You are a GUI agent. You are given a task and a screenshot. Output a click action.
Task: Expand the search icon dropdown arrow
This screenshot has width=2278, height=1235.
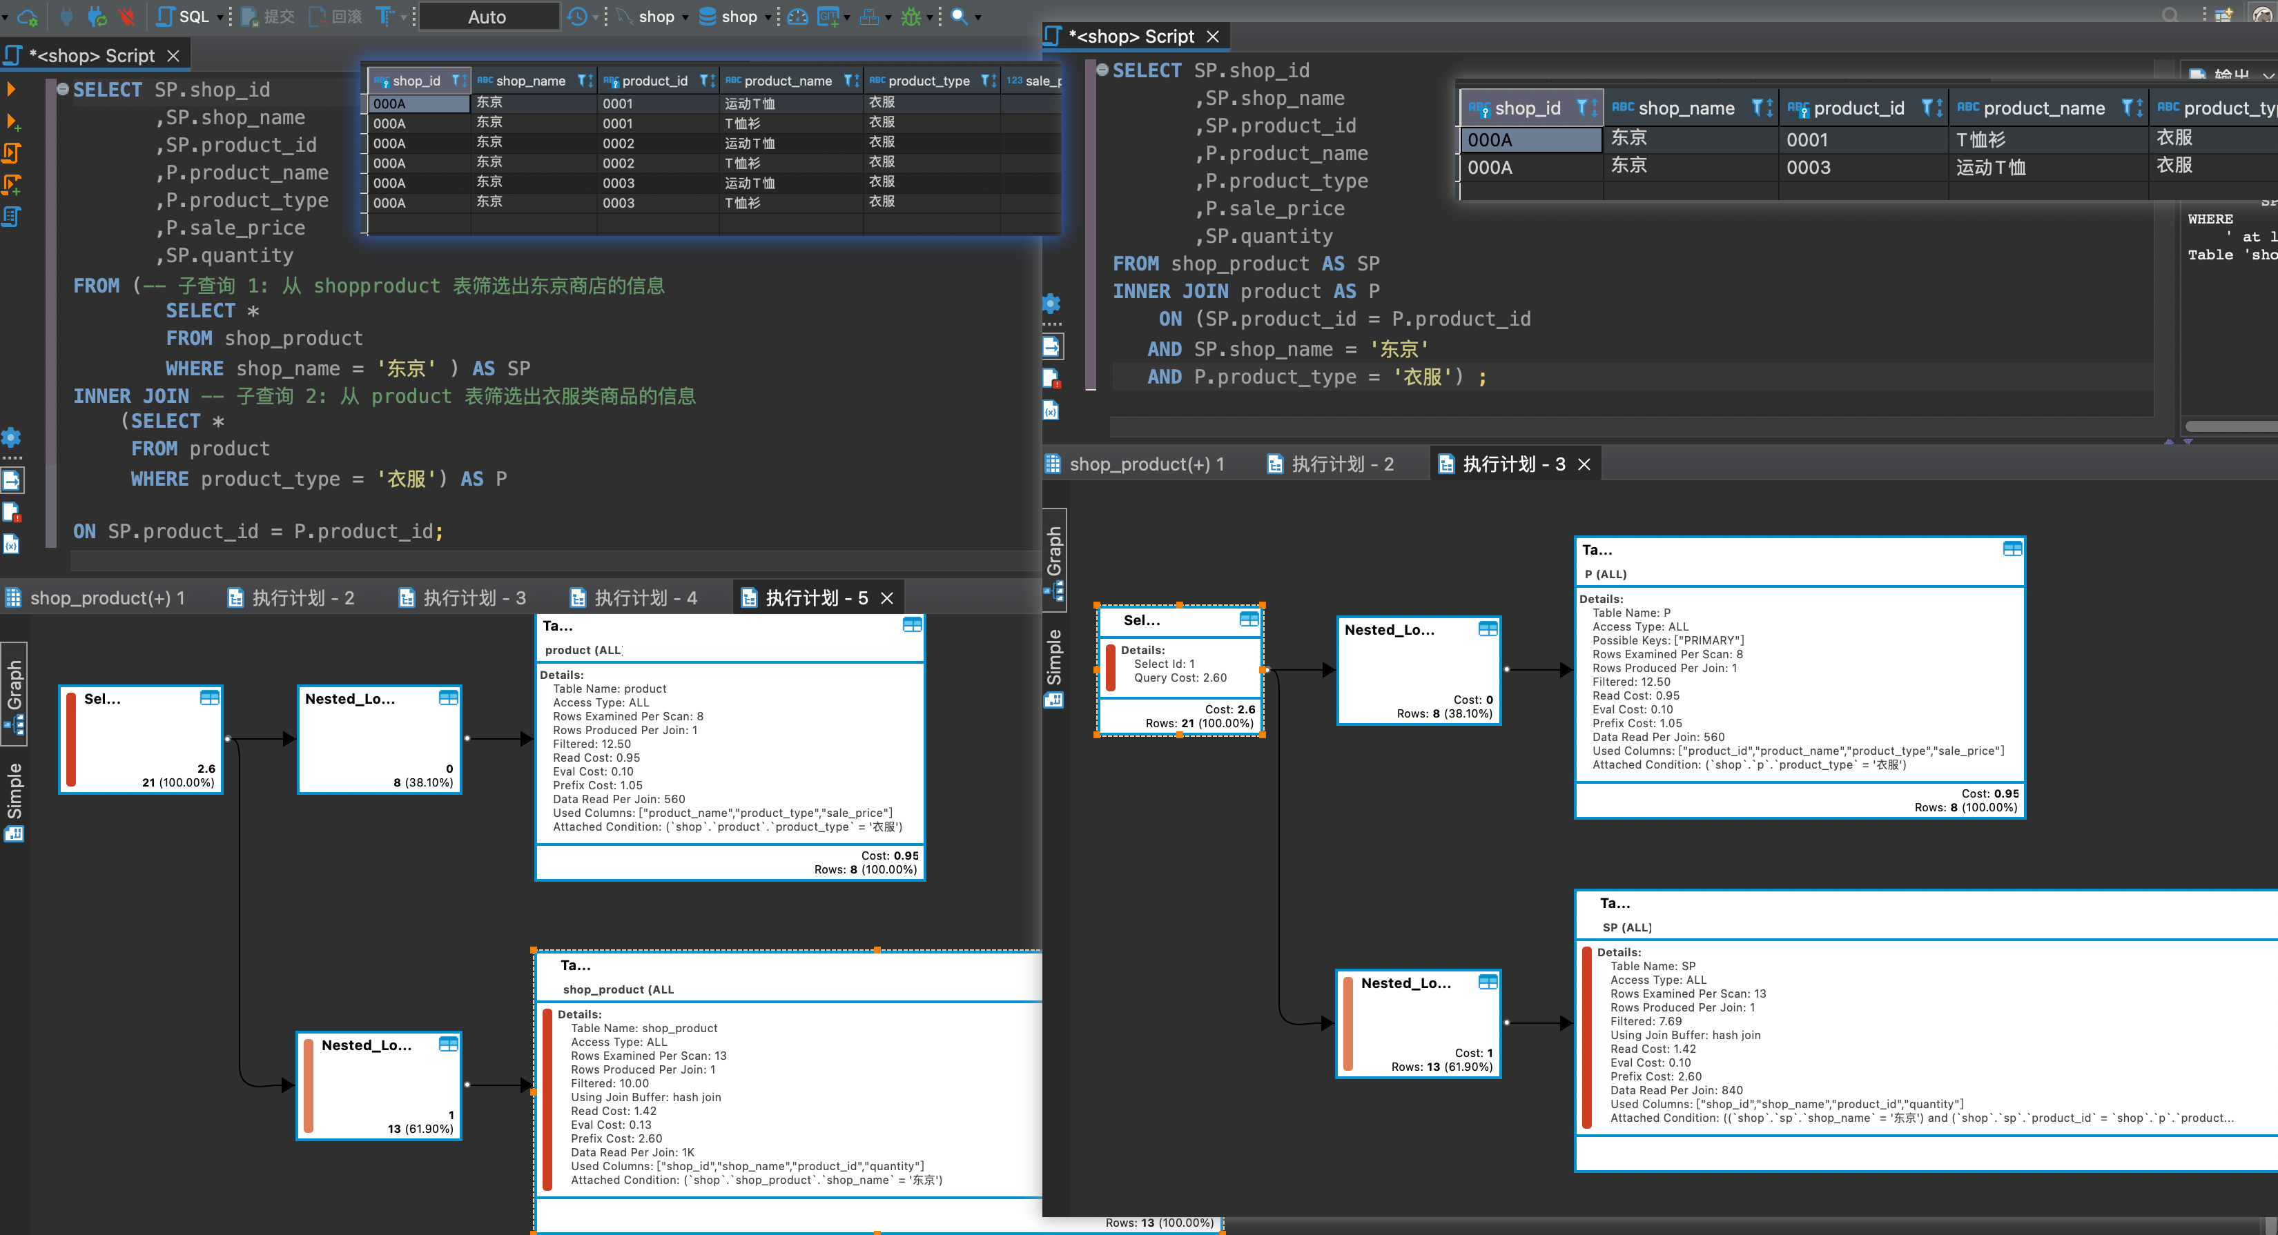pos(978,17)
